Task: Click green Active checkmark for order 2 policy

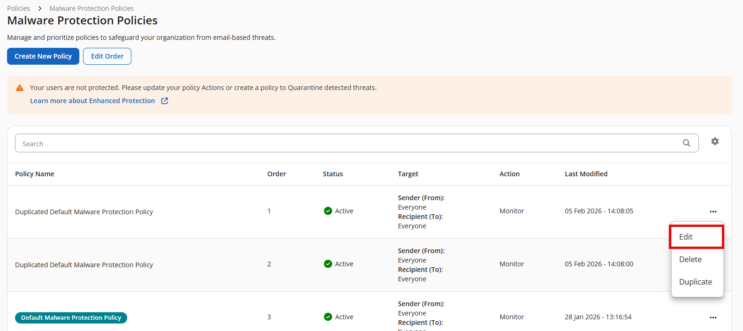Action: point(328,264)
